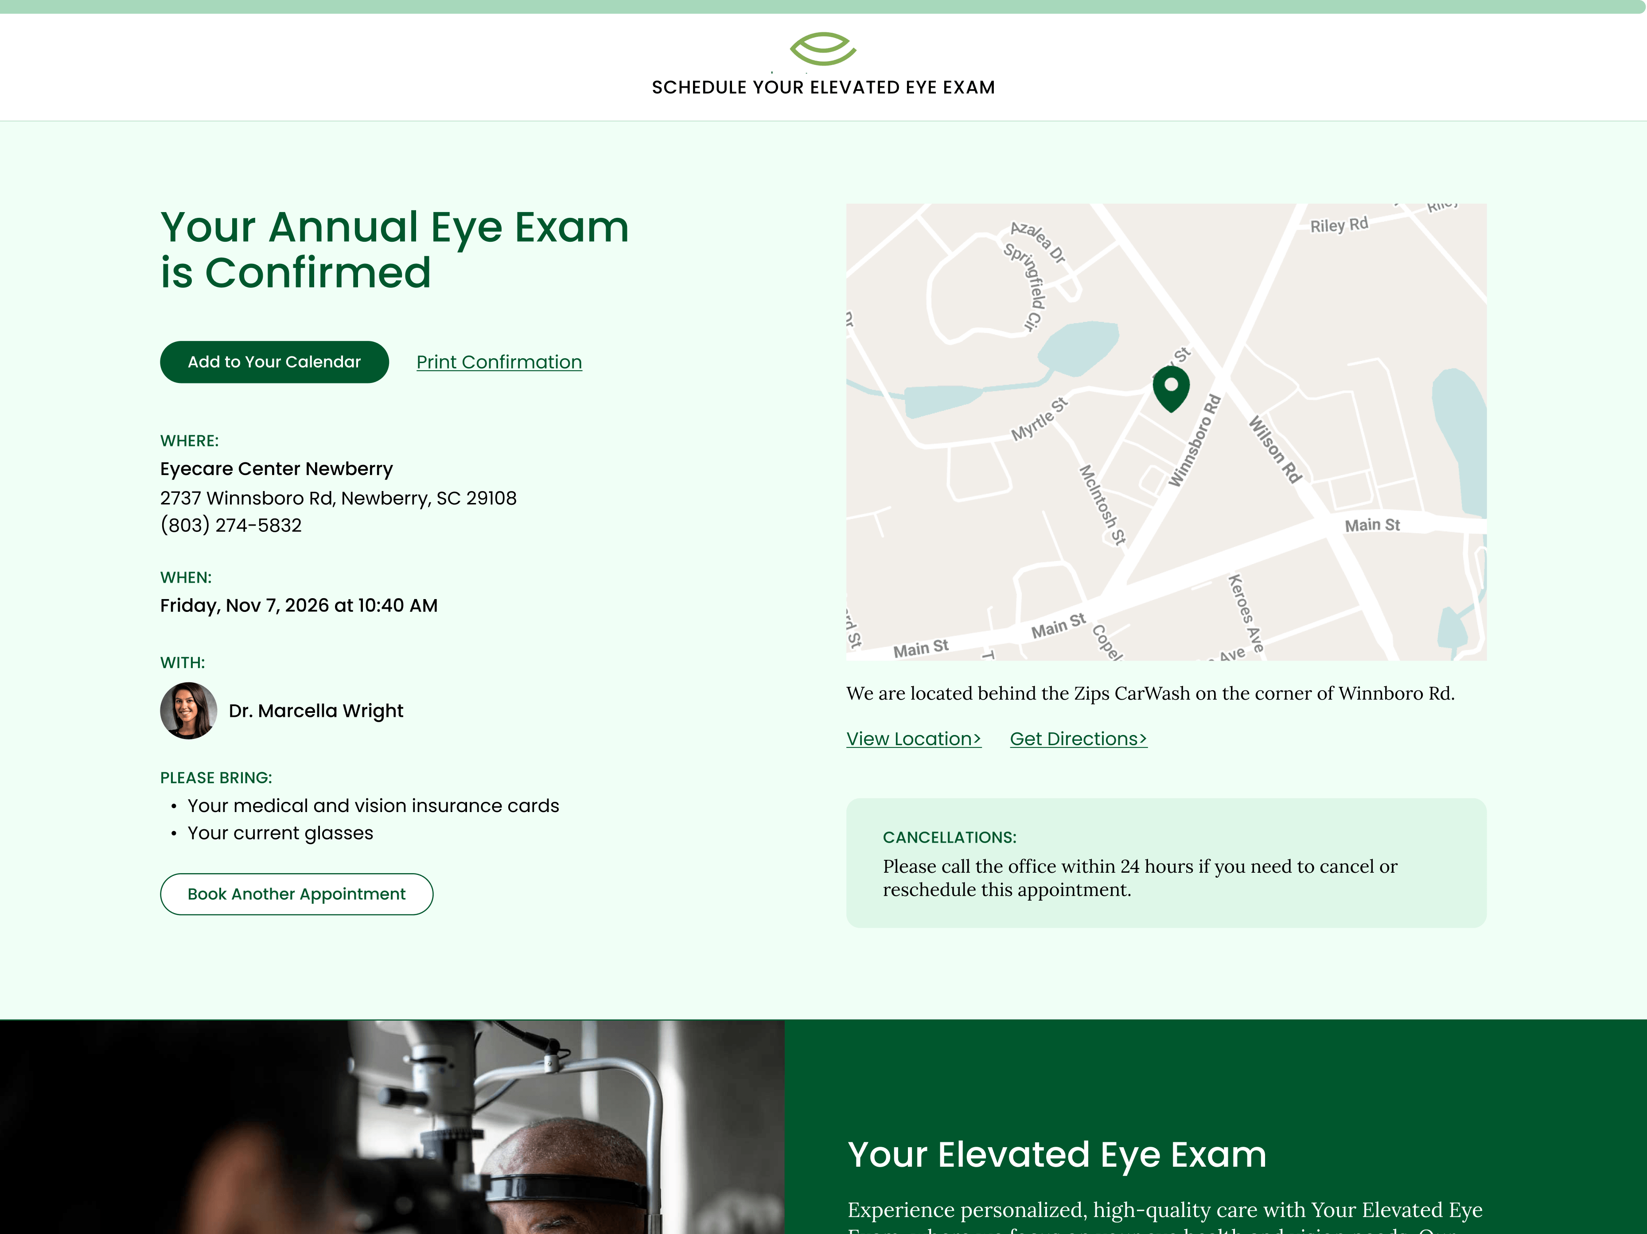The height and width of the screenshot is (1234, 1647).
Task: Click the phone number (803) 274-5832
Action: coord(231,525)
